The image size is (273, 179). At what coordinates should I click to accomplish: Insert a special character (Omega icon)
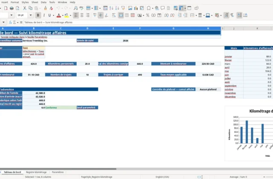pos(149,8)
